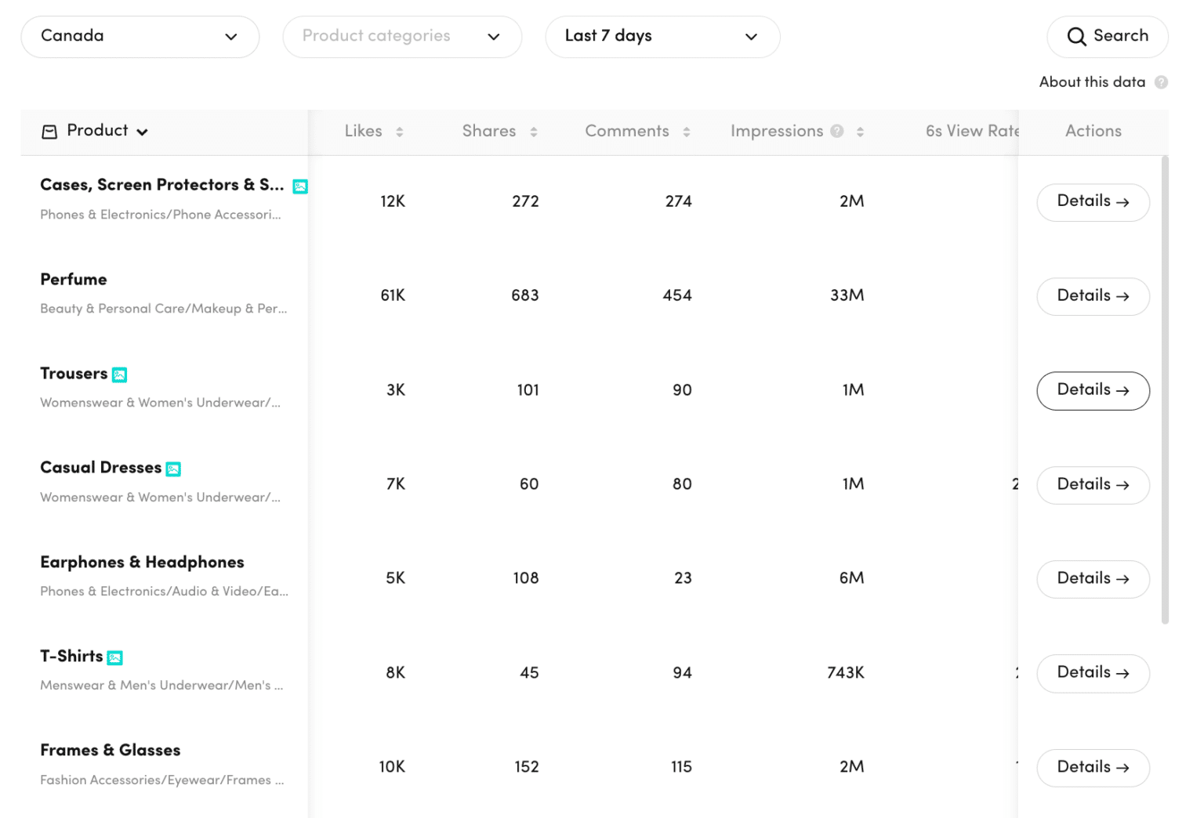The width and height of the screenshot is (1204, 818).
Task: Toggle sorting on the Impressions column
Action: [x=860, y=131]
